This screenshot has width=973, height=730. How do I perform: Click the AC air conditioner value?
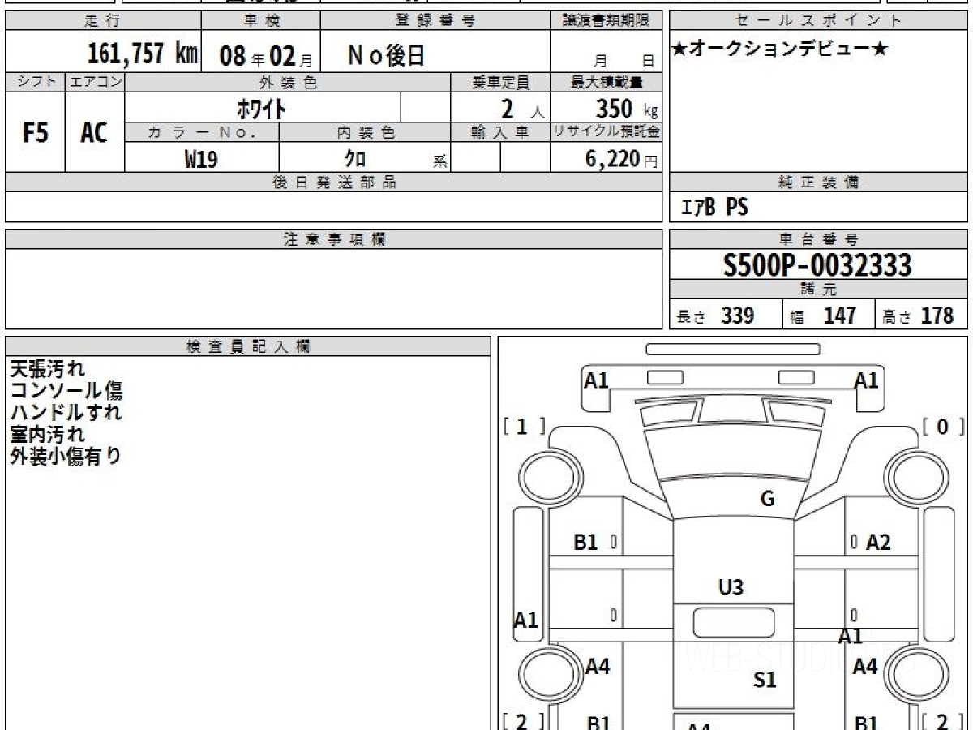[x=94, y=133]
